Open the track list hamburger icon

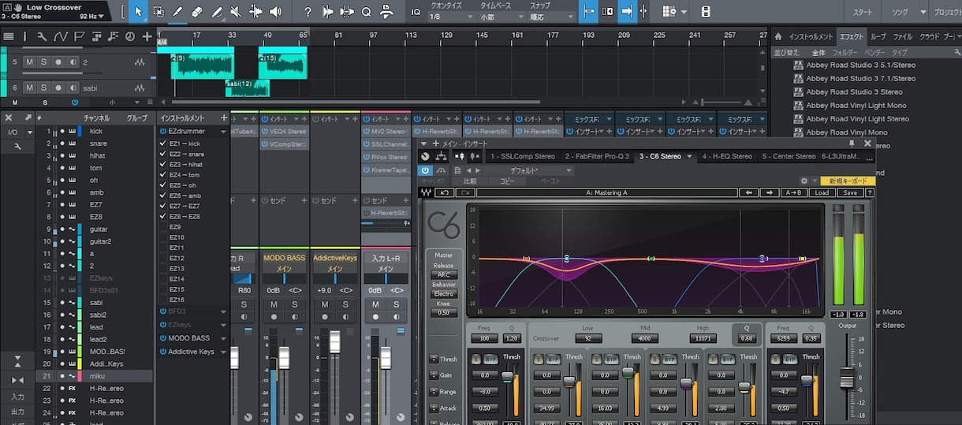7,37
